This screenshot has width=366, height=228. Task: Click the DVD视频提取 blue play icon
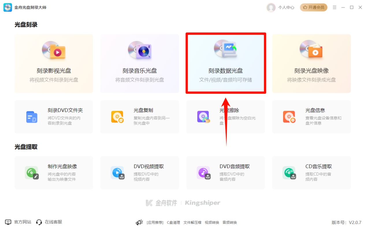(x=118, y=173)
